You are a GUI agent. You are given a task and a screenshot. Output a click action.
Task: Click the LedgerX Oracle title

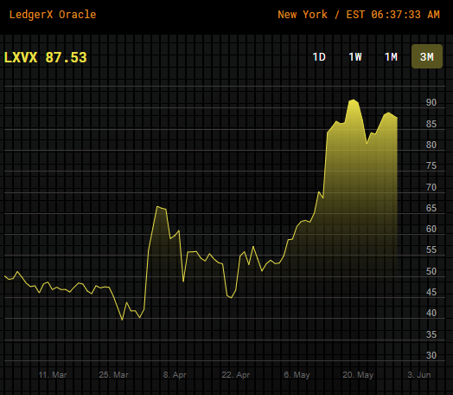tap(53, 15)
